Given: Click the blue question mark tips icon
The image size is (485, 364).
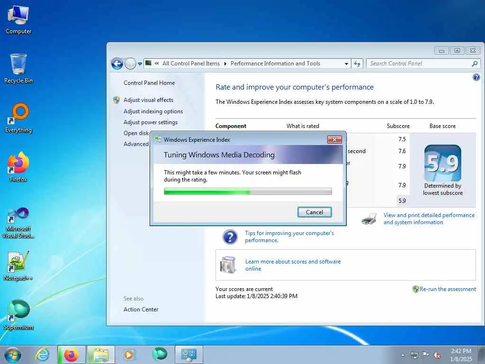Looking at the screenshot, I should click(230, 237).
